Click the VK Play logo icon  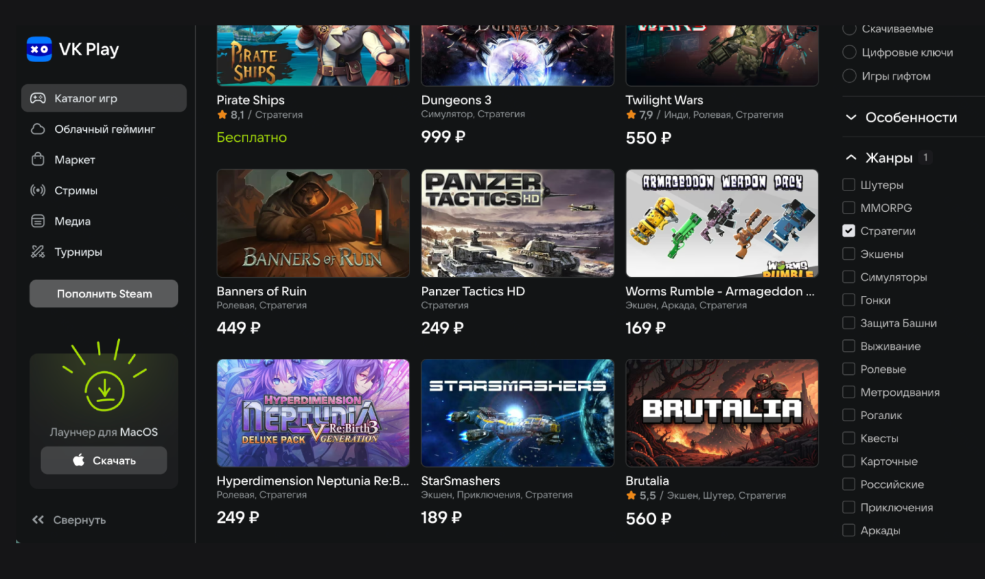click(39, 49)
